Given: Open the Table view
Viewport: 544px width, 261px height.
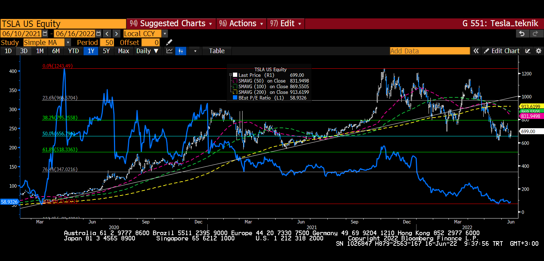Looking at the screenshot, I should point(217,51).
